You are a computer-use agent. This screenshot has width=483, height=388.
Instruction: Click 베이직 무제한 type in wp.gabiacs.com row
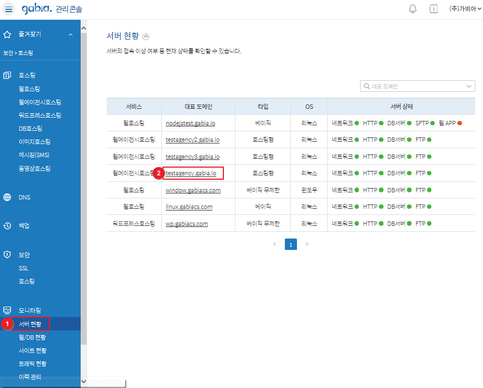click(x=263, y=224)
